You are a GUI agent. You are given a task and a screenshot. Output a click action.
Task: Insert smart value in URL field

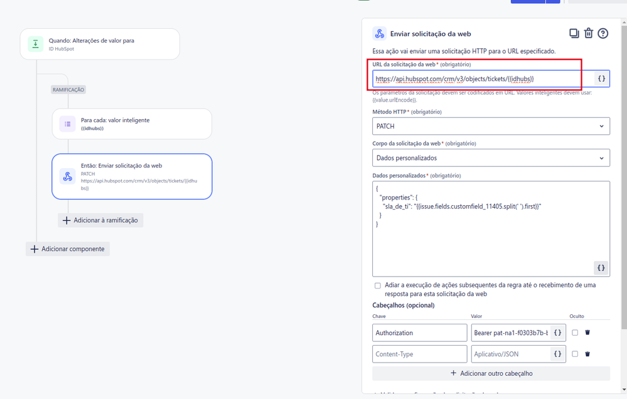click(601, 79)
